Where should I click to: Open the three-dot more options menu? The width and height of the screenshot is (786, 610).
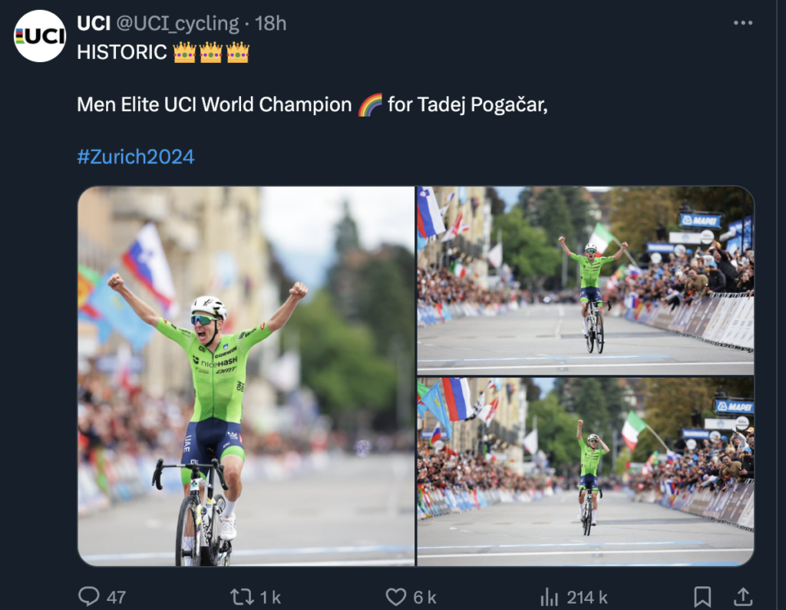tap(743, 23)
